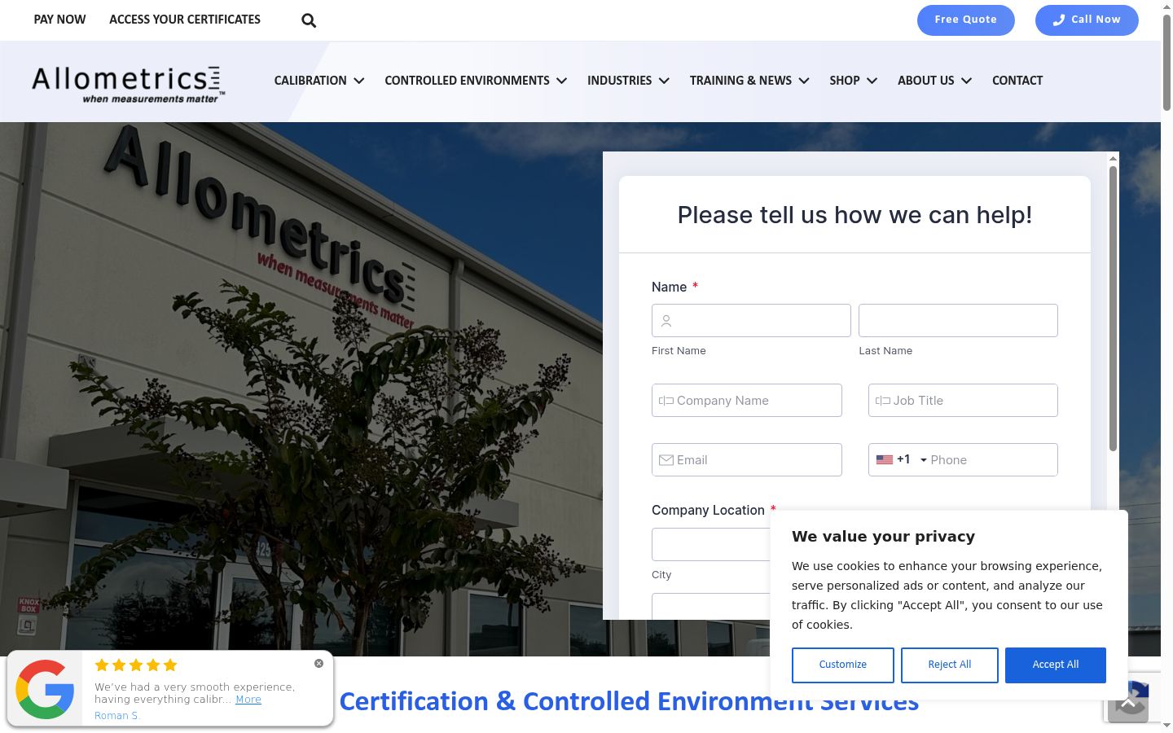
Task: Open the phone country code dropdown
Action: (901, 460)
